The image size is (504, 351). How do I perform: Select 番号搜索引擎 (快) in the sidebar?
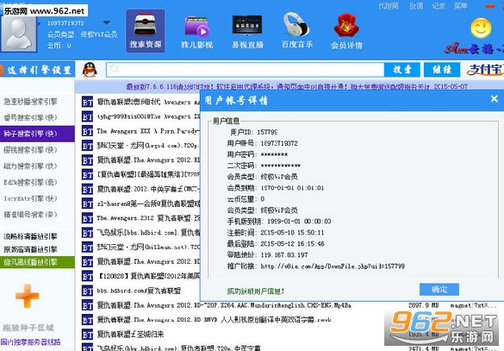30,117
